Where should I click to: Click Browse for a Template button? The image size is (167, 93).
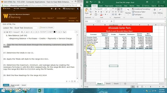[x=46, y=28]
